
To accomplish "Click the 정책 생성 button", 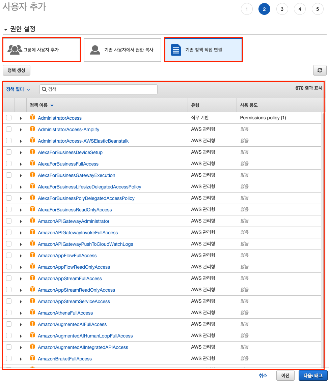I will (17, 70).
